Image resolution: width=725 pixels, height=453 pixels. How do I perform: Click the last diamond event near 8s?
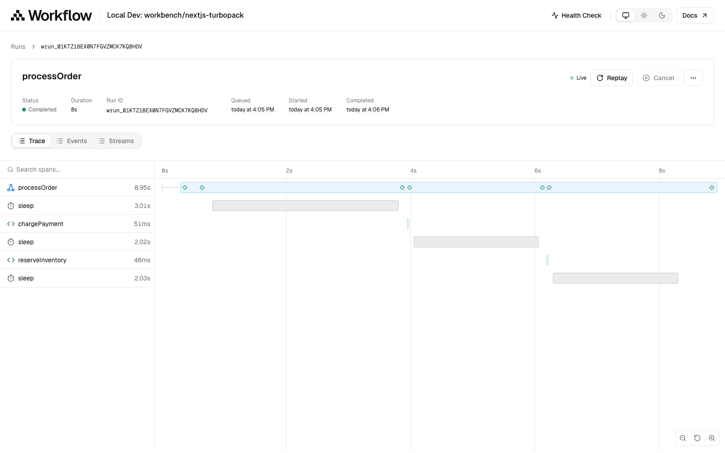712,188
